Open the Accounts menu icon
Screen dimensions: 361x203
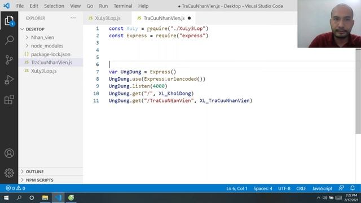coord(9,153)
